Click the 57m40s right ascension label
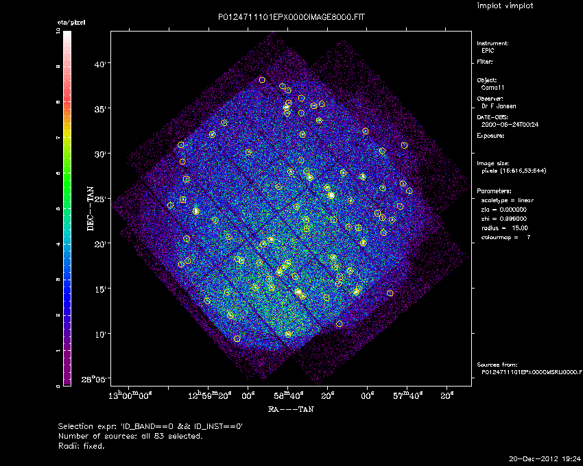This screenshot has width=583, height=466. 408,396
